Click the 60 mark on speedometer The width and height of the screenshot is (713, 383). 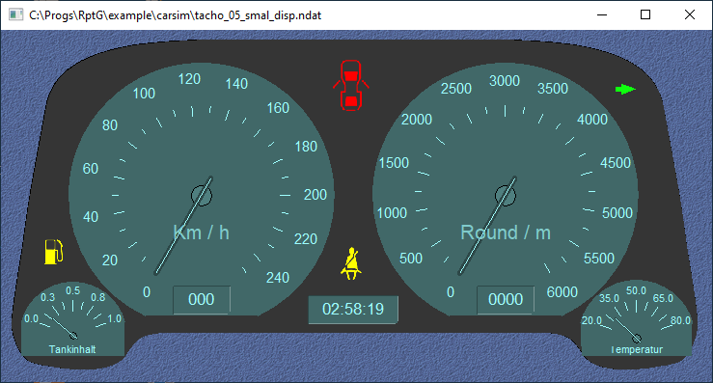(91, 169)
